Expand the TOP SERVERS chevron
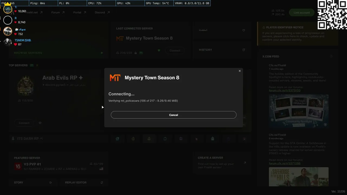The width and height of the screenshot is (347, 195). 37,65
